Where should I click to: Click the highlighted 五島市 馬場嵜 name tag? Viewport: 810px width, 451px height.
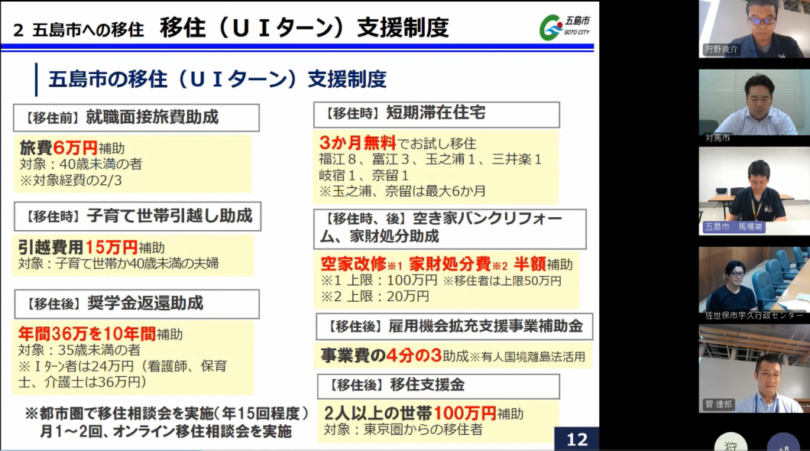coord(734,228)
